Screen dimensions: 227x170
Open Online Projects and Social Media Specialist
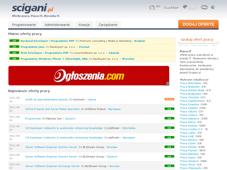52,109
